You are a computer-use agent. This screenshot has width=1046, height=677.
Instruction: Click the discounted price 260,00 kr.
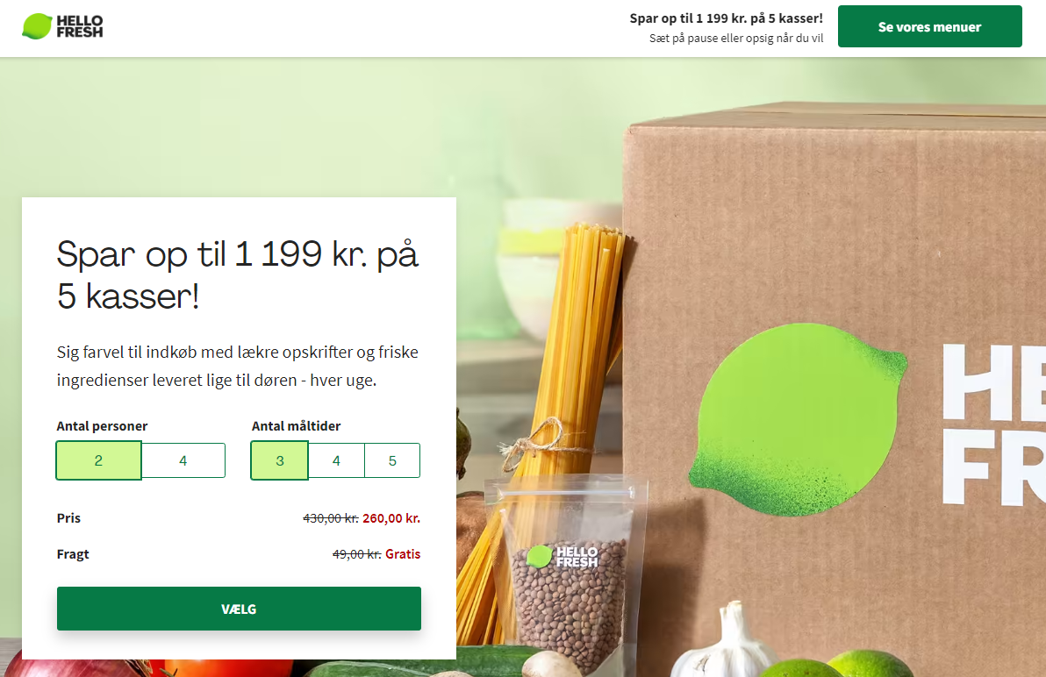pyautogui.click(x=390, y=518)
